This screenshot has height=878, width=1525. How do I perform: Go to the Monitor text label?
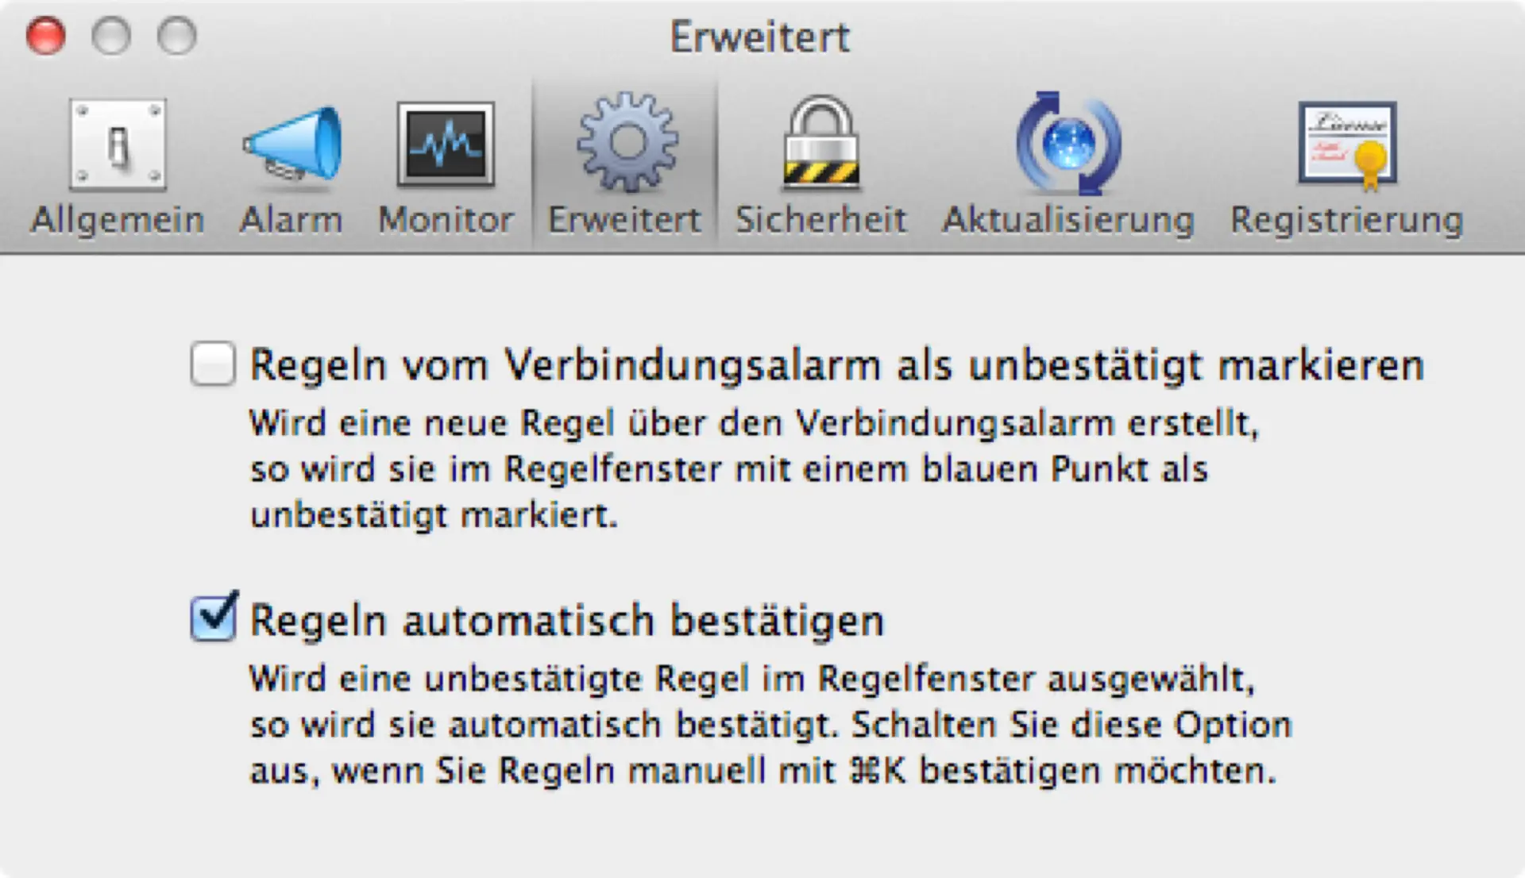[446, 220]
